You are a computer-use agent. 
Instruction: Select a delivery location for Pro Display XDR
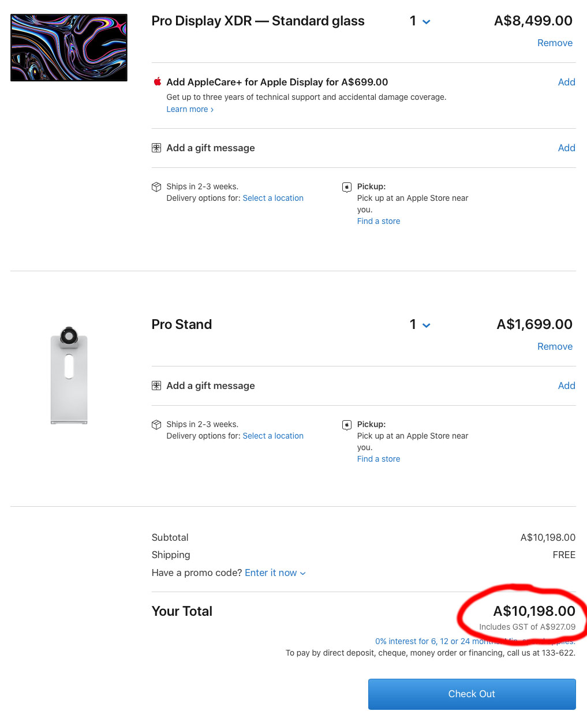[273, 198]
